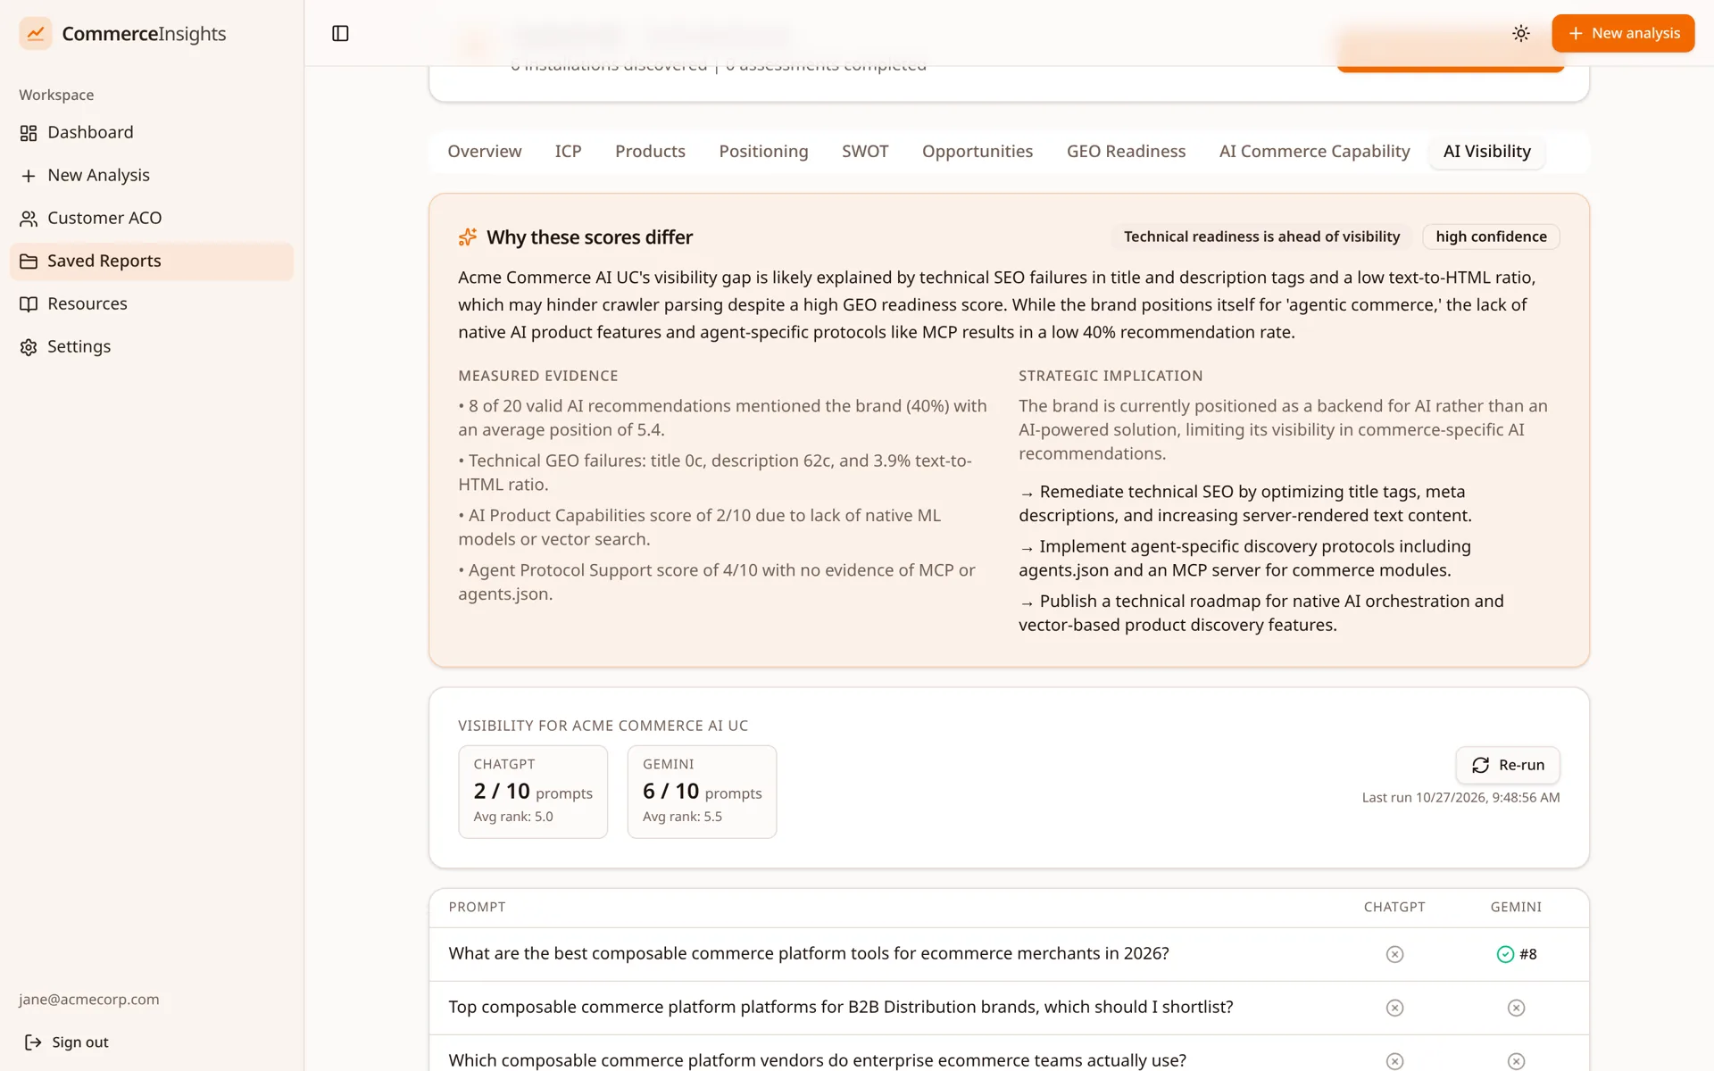The height and width of the screenshot is (1071, 1714).
Task: Click the enterprise ecommerce teams prompt row
Action: [1009, 1054]
